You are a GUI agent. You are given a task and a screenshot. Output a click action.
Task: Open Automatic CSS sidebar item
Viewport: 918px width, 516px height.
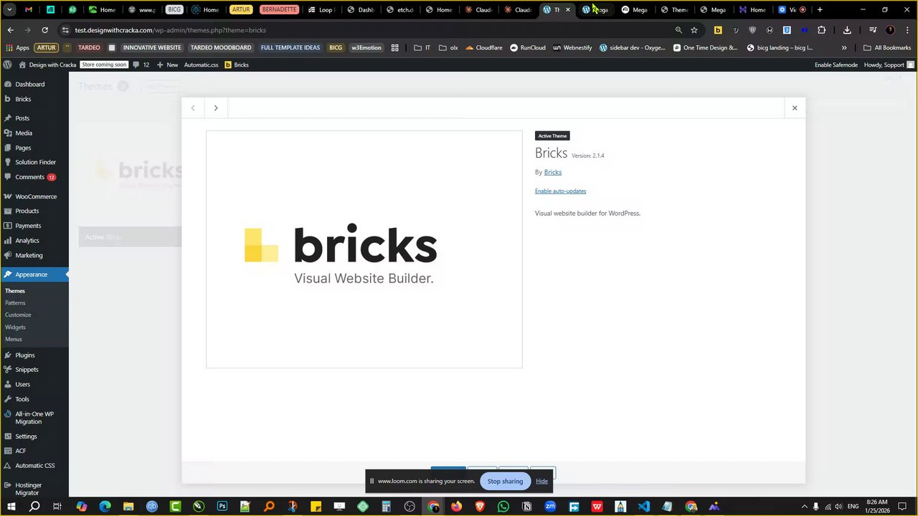tap(34, 465)
